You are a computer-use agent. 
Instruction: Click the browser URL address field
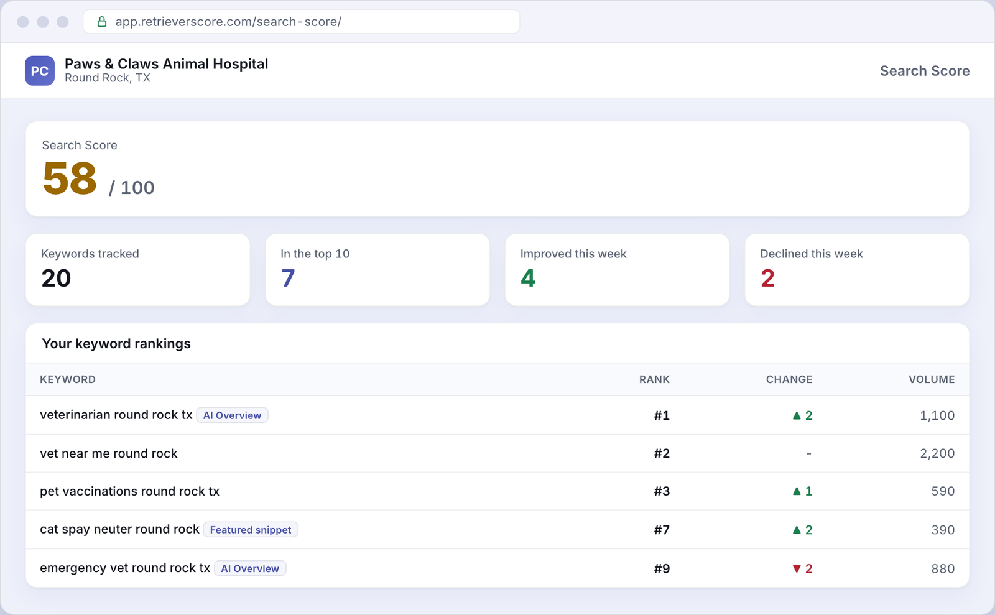(302, 22)
